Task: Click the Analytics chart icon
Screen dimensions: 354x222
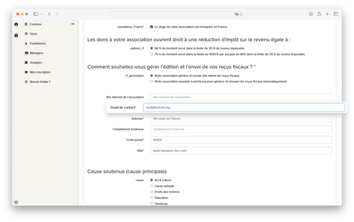Action: 26,62
